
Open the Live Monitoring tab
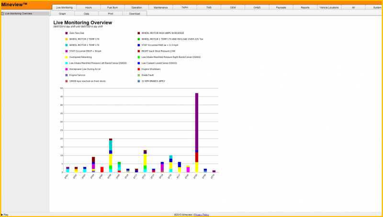(64, 7)
